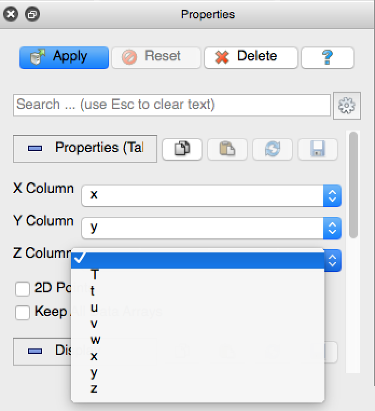Select z from the dropdown list
This screenshot has width=375, height=411.
(x=94, y=388)
